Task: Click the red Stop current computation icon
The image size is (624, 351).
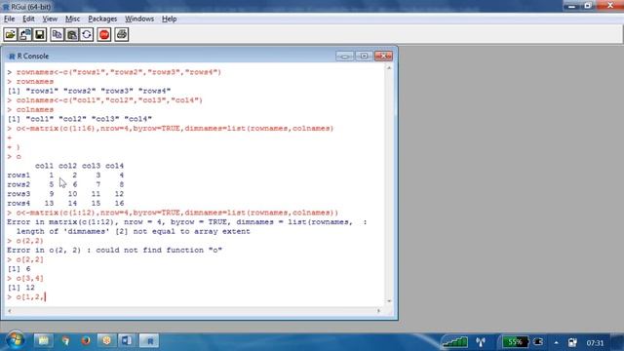Action: pyautogui.click(x=104, y=35)
